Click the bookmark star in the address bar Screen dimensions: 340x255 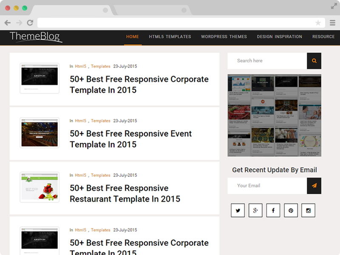[318, 23]
